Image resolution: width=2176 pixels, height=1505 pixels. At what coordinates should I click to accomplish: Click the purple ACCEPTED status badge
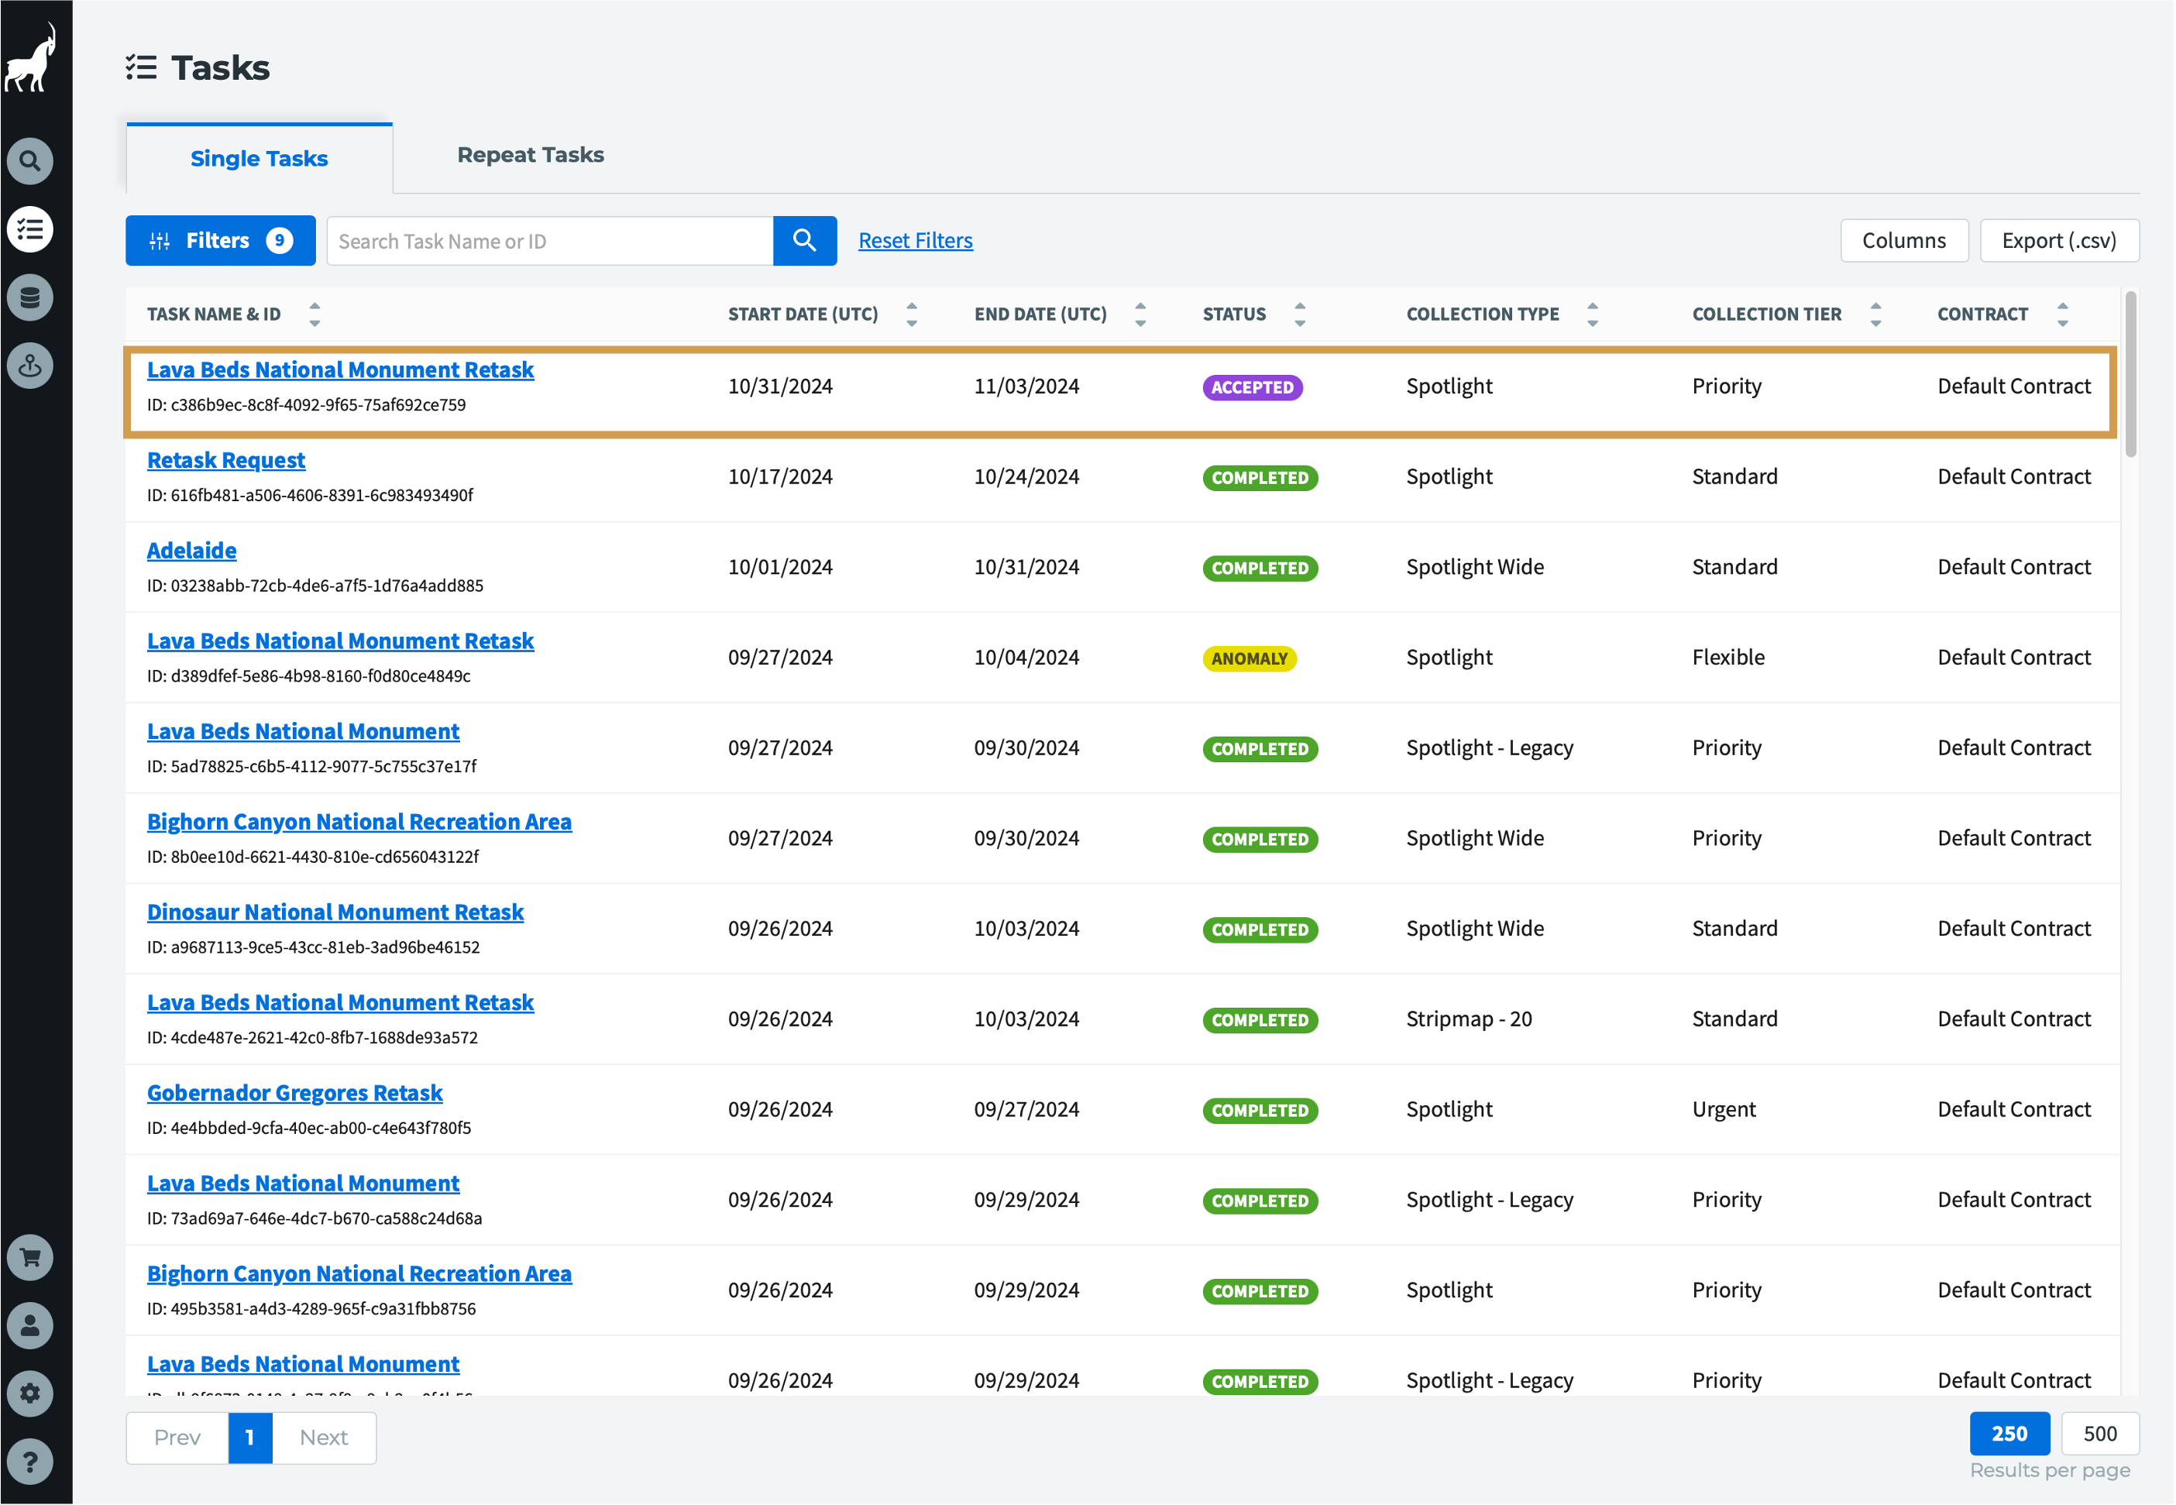click(1254, 387)
